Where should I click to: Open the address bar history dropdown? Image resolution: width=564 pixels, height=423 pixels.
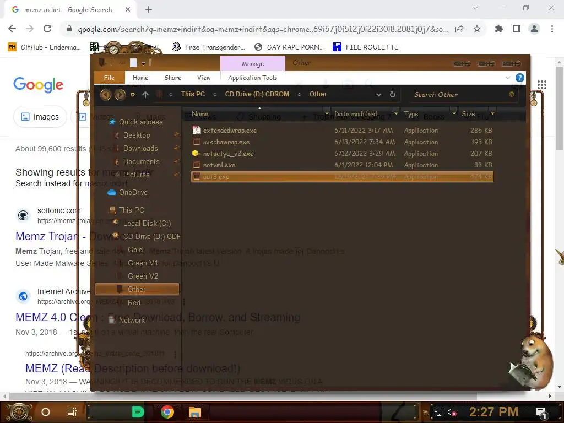379,95
